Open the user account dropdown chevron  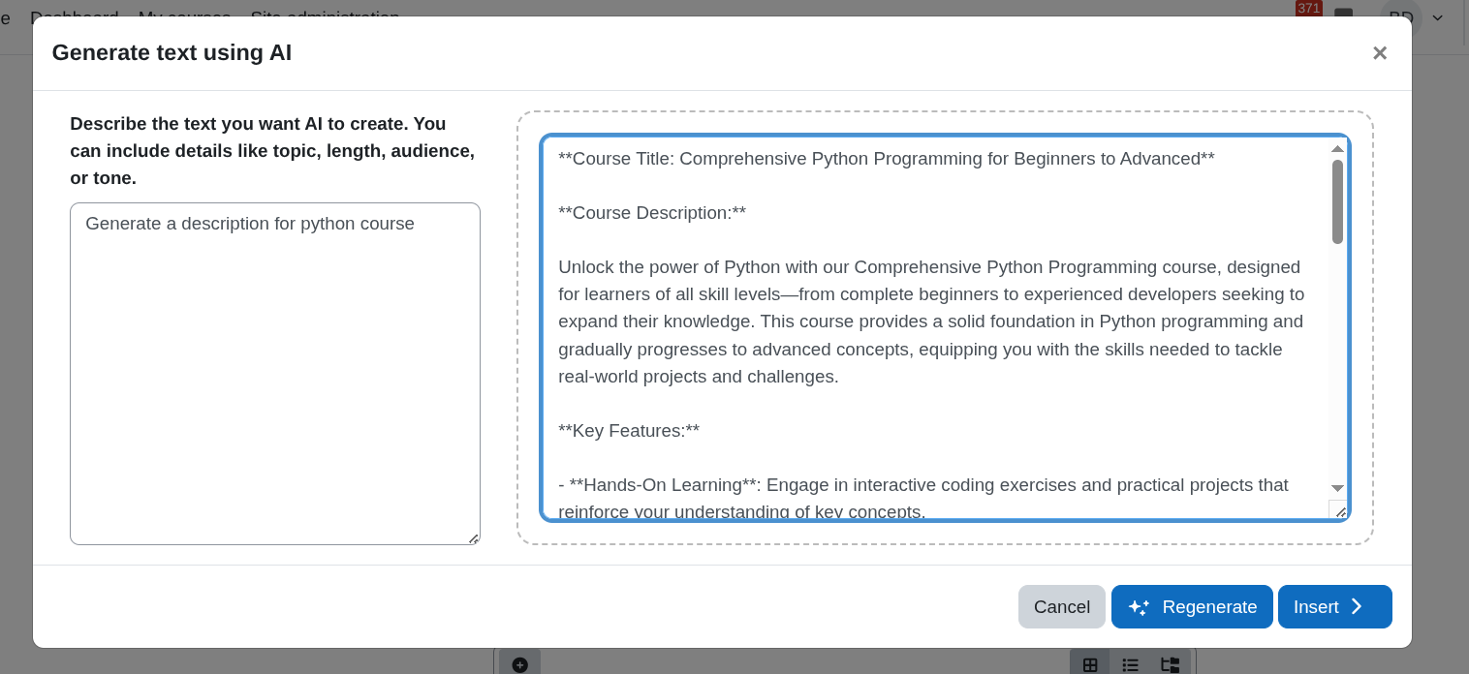point(1437,18)
